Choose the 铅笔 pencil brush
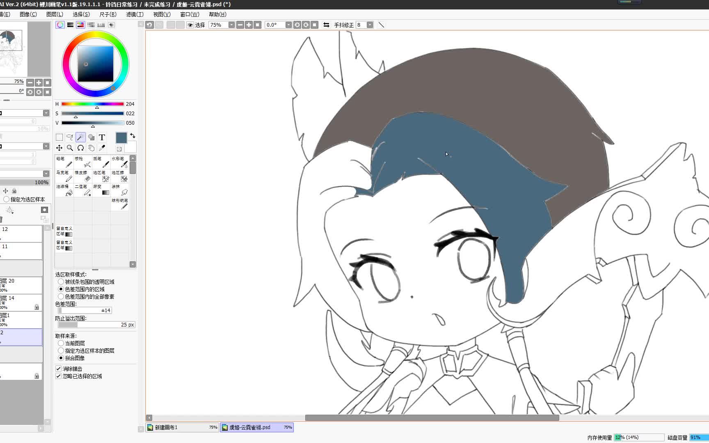The width and height of the screenshot is (709, 443). 64,162
